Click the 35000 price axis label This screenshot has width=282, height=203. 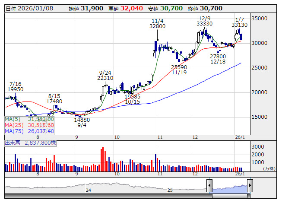tap(260, 19)
